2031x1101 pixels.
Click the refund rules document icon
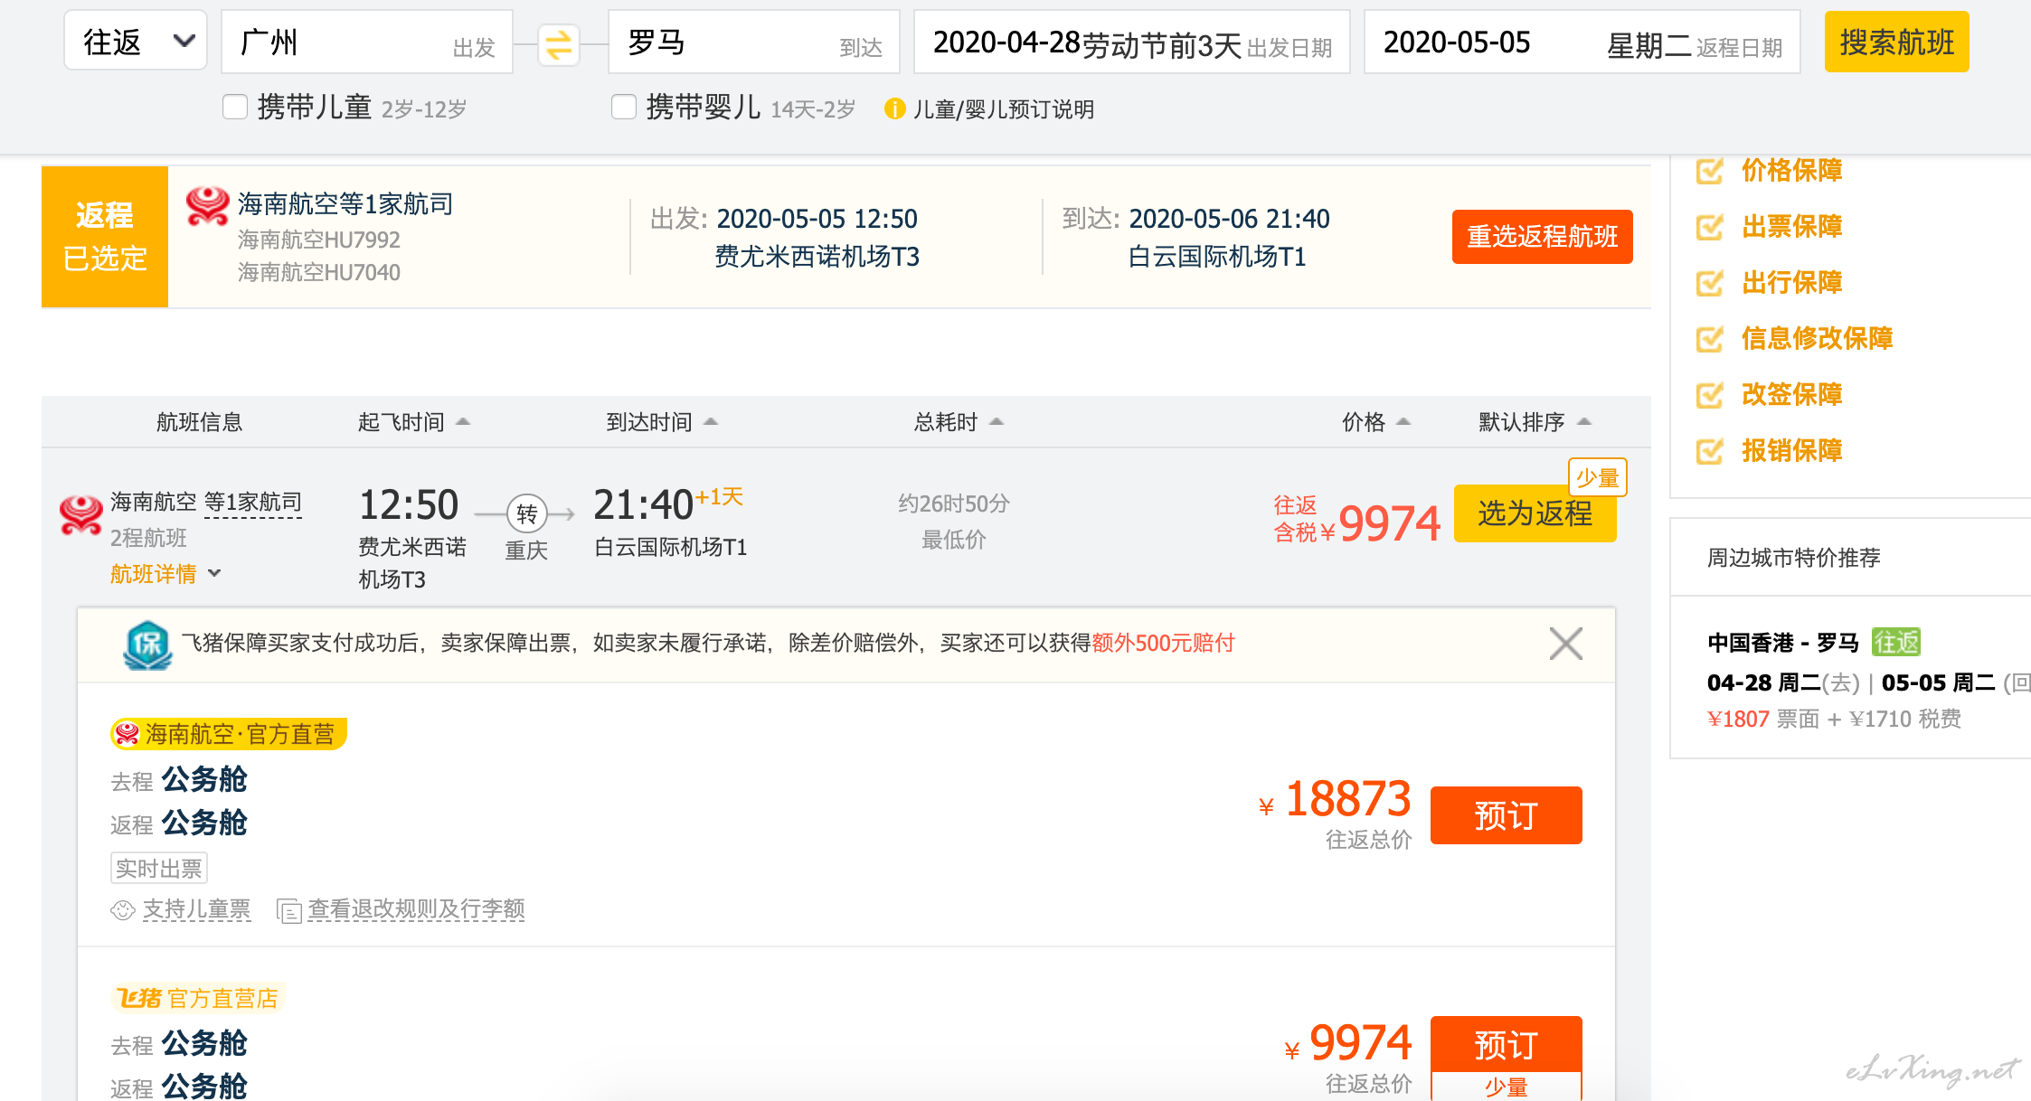[x=289, y=910]
